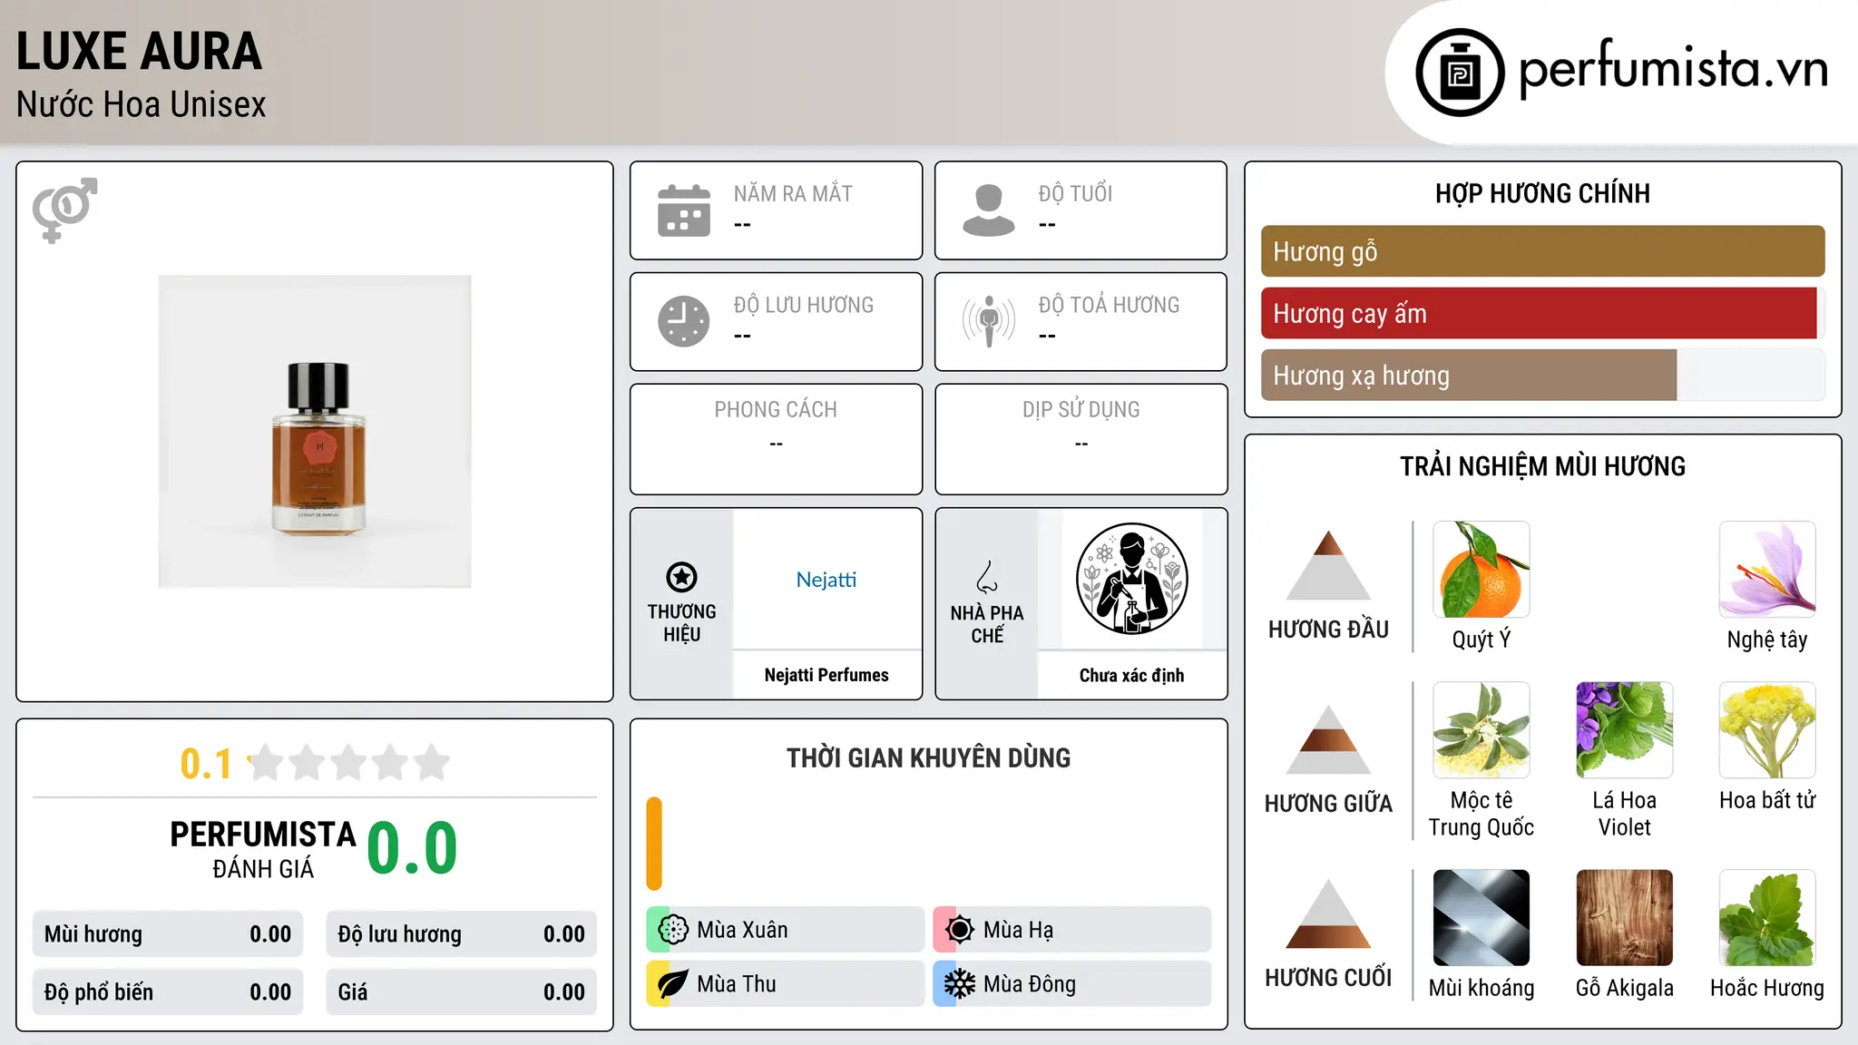
Task: Click the NĂM RA MẮT label
Action: point(793,193)
